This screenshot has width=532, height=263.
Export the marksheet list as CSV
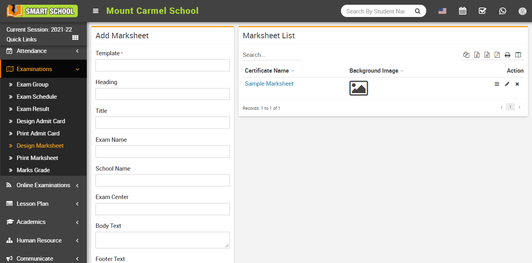click(x=487, y=54)
